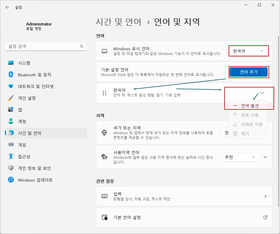The width and height of the screenshot is (280, 234).
Task: Click the 시간 및 언어 breadcrumb link
Action: pos(119,22)
